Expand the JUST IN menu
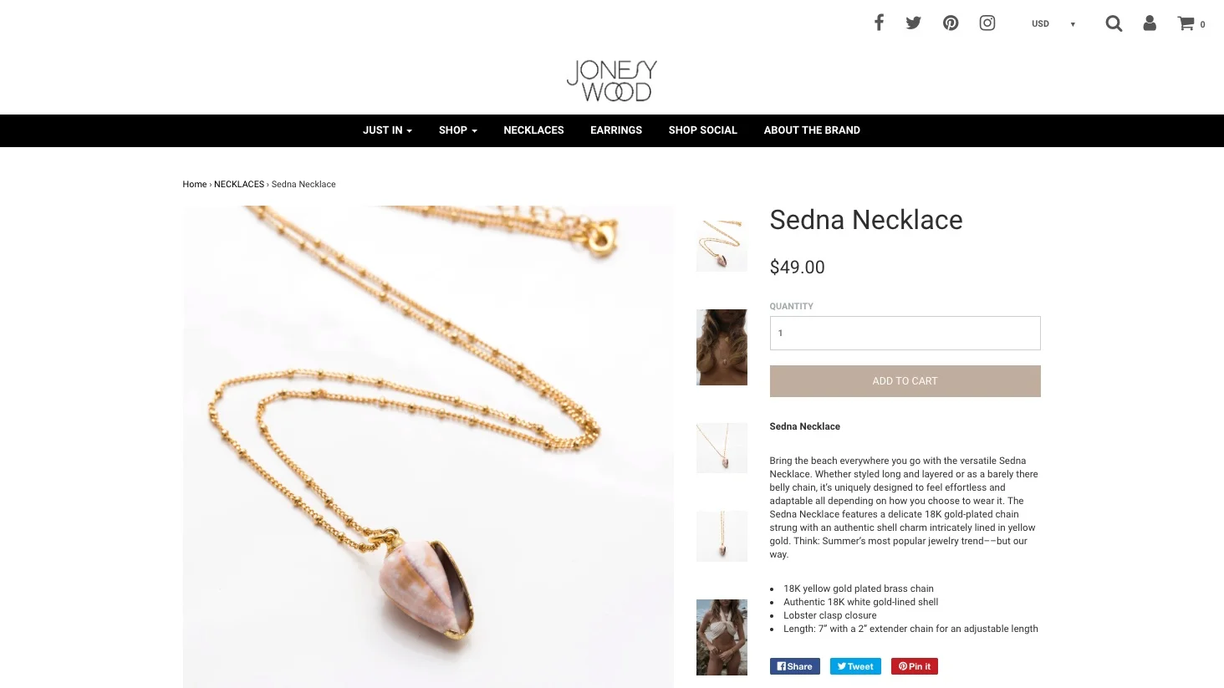The width and height of the screenshot is (1224, 688). pos(387,130)
